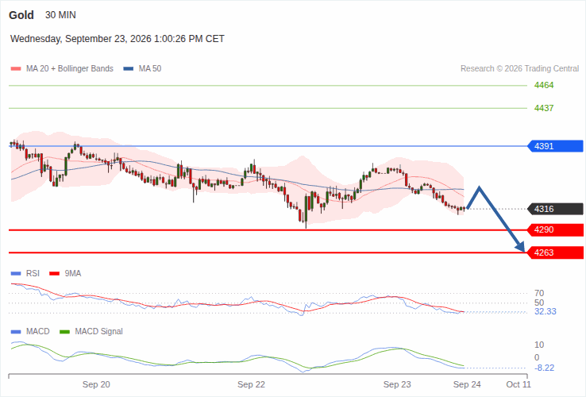This screenshot has height=397, width=586.
Task: Click the Sep 22 date axis marker
Action: point(251,384)
